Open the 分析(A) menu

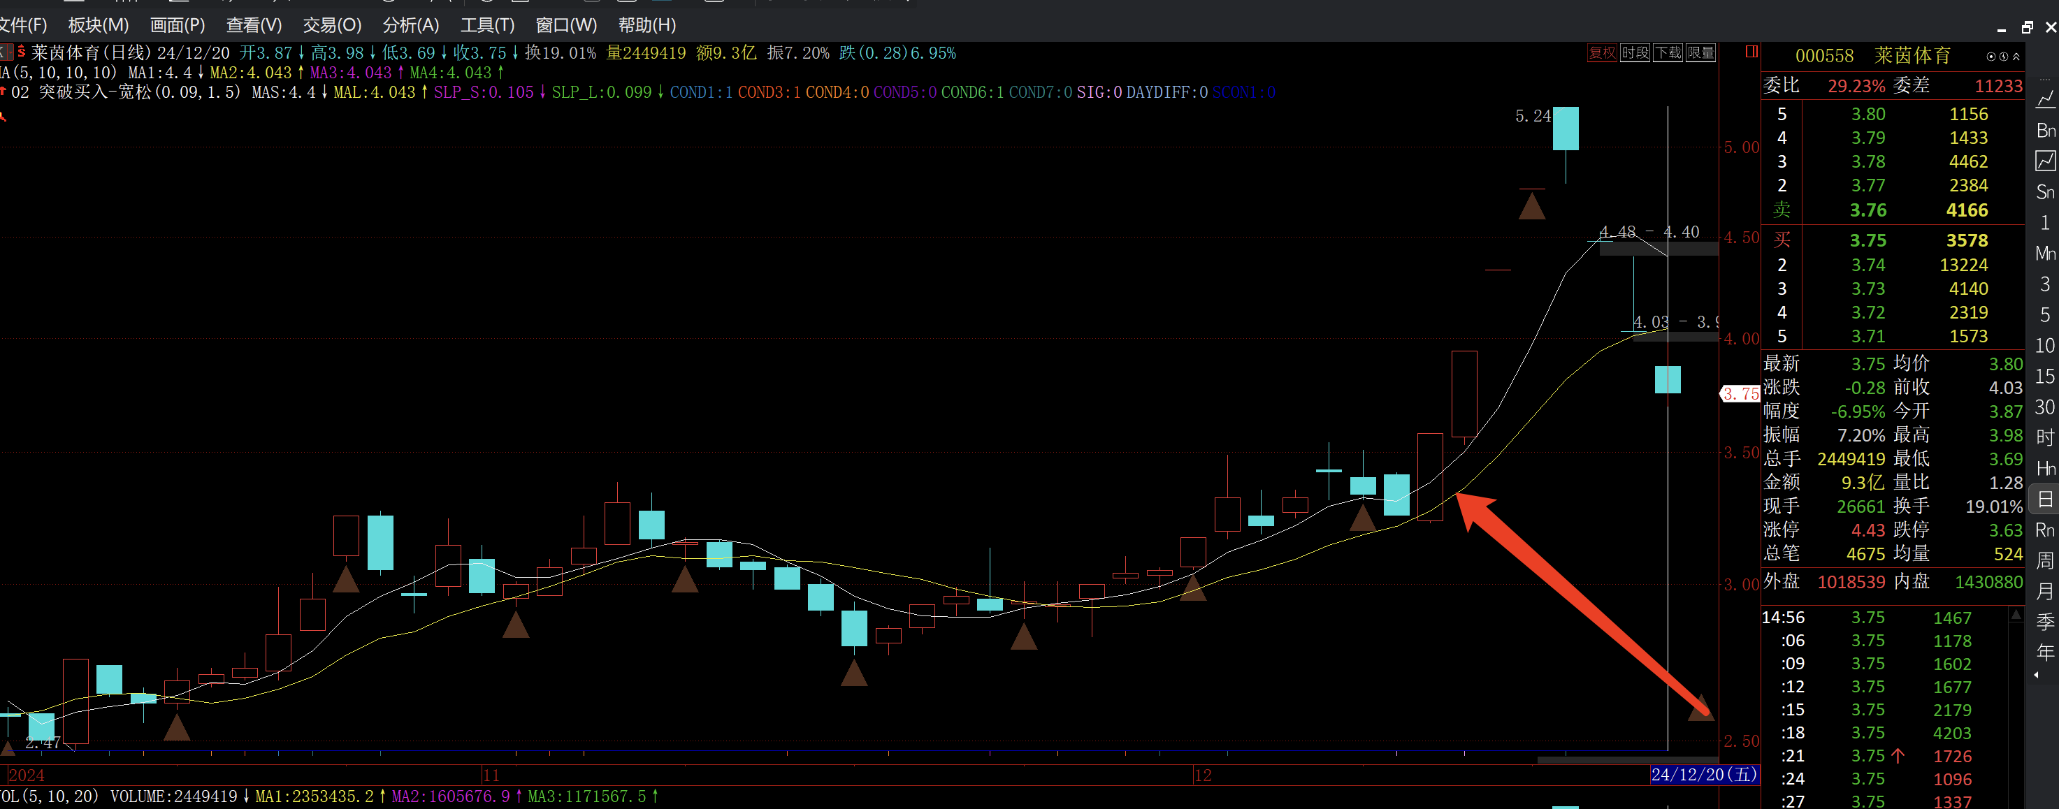[x=410, y=24]
